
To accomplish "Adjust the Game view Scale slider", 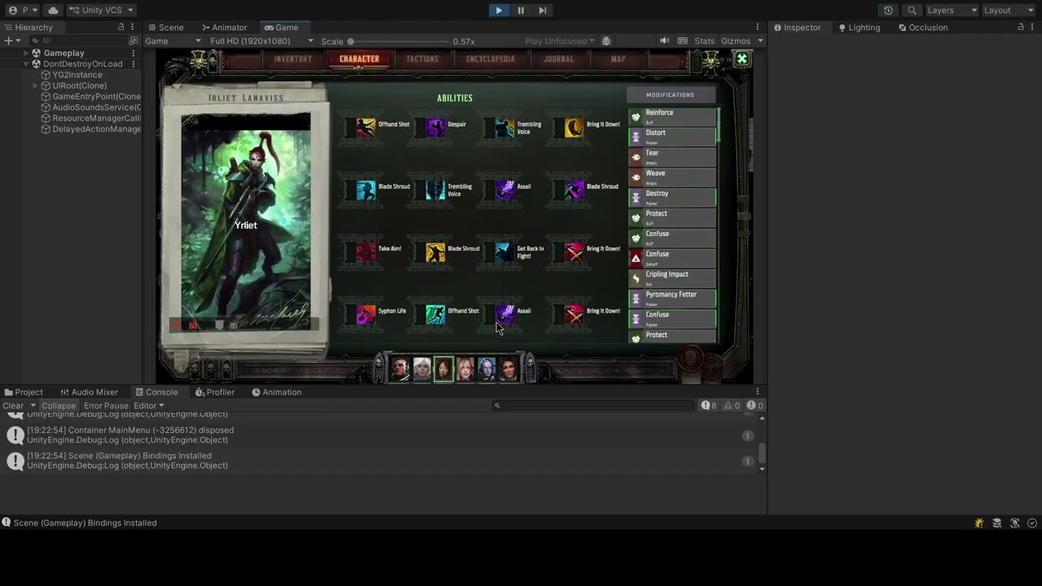I will tap(398, 42).
